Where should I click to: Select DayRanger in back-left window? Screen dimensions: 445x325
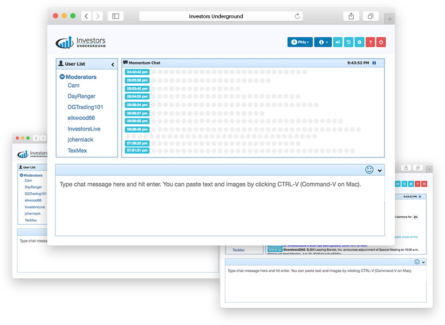point(33,187)
